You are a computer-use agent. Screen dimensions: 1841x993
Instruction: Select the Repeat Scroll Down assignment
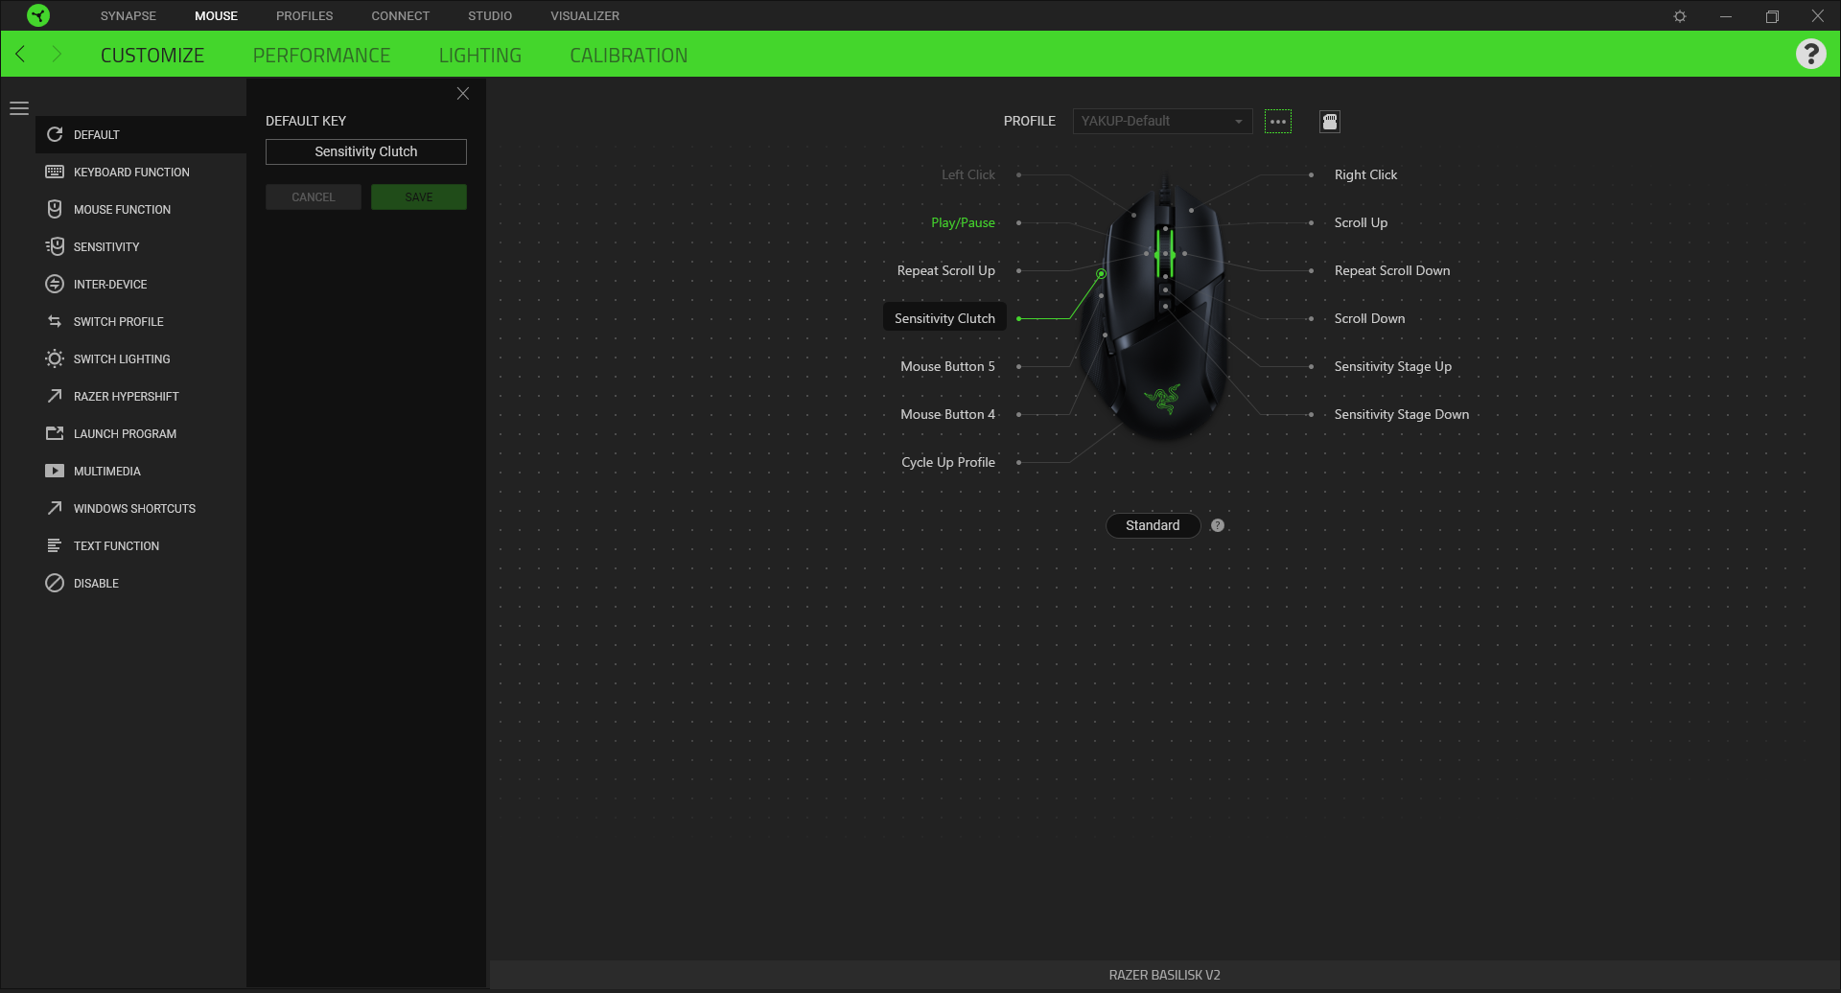click(x=1392, y=270)
